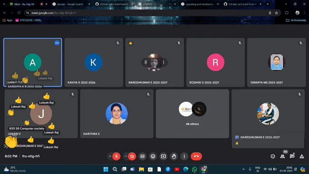
Task: Open Microsoft Teams from the taskbar
Action: click(132, 169)
